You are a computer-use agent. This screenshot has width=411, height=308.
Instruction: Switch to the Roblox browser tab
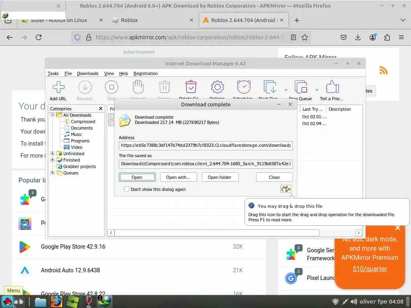[153, 20]
